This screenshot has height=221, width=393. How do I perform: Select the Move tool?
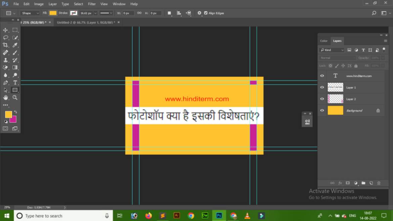[x=5, y=30]
